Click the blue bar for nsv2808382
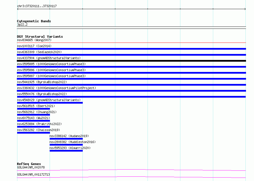 pyautogui.click(x=66, y=145)
